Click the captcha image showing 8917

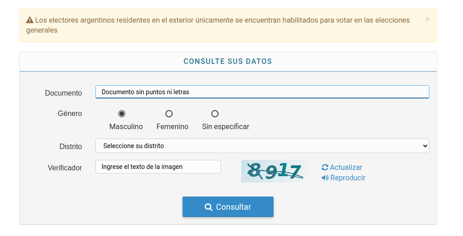click(274, 171)
